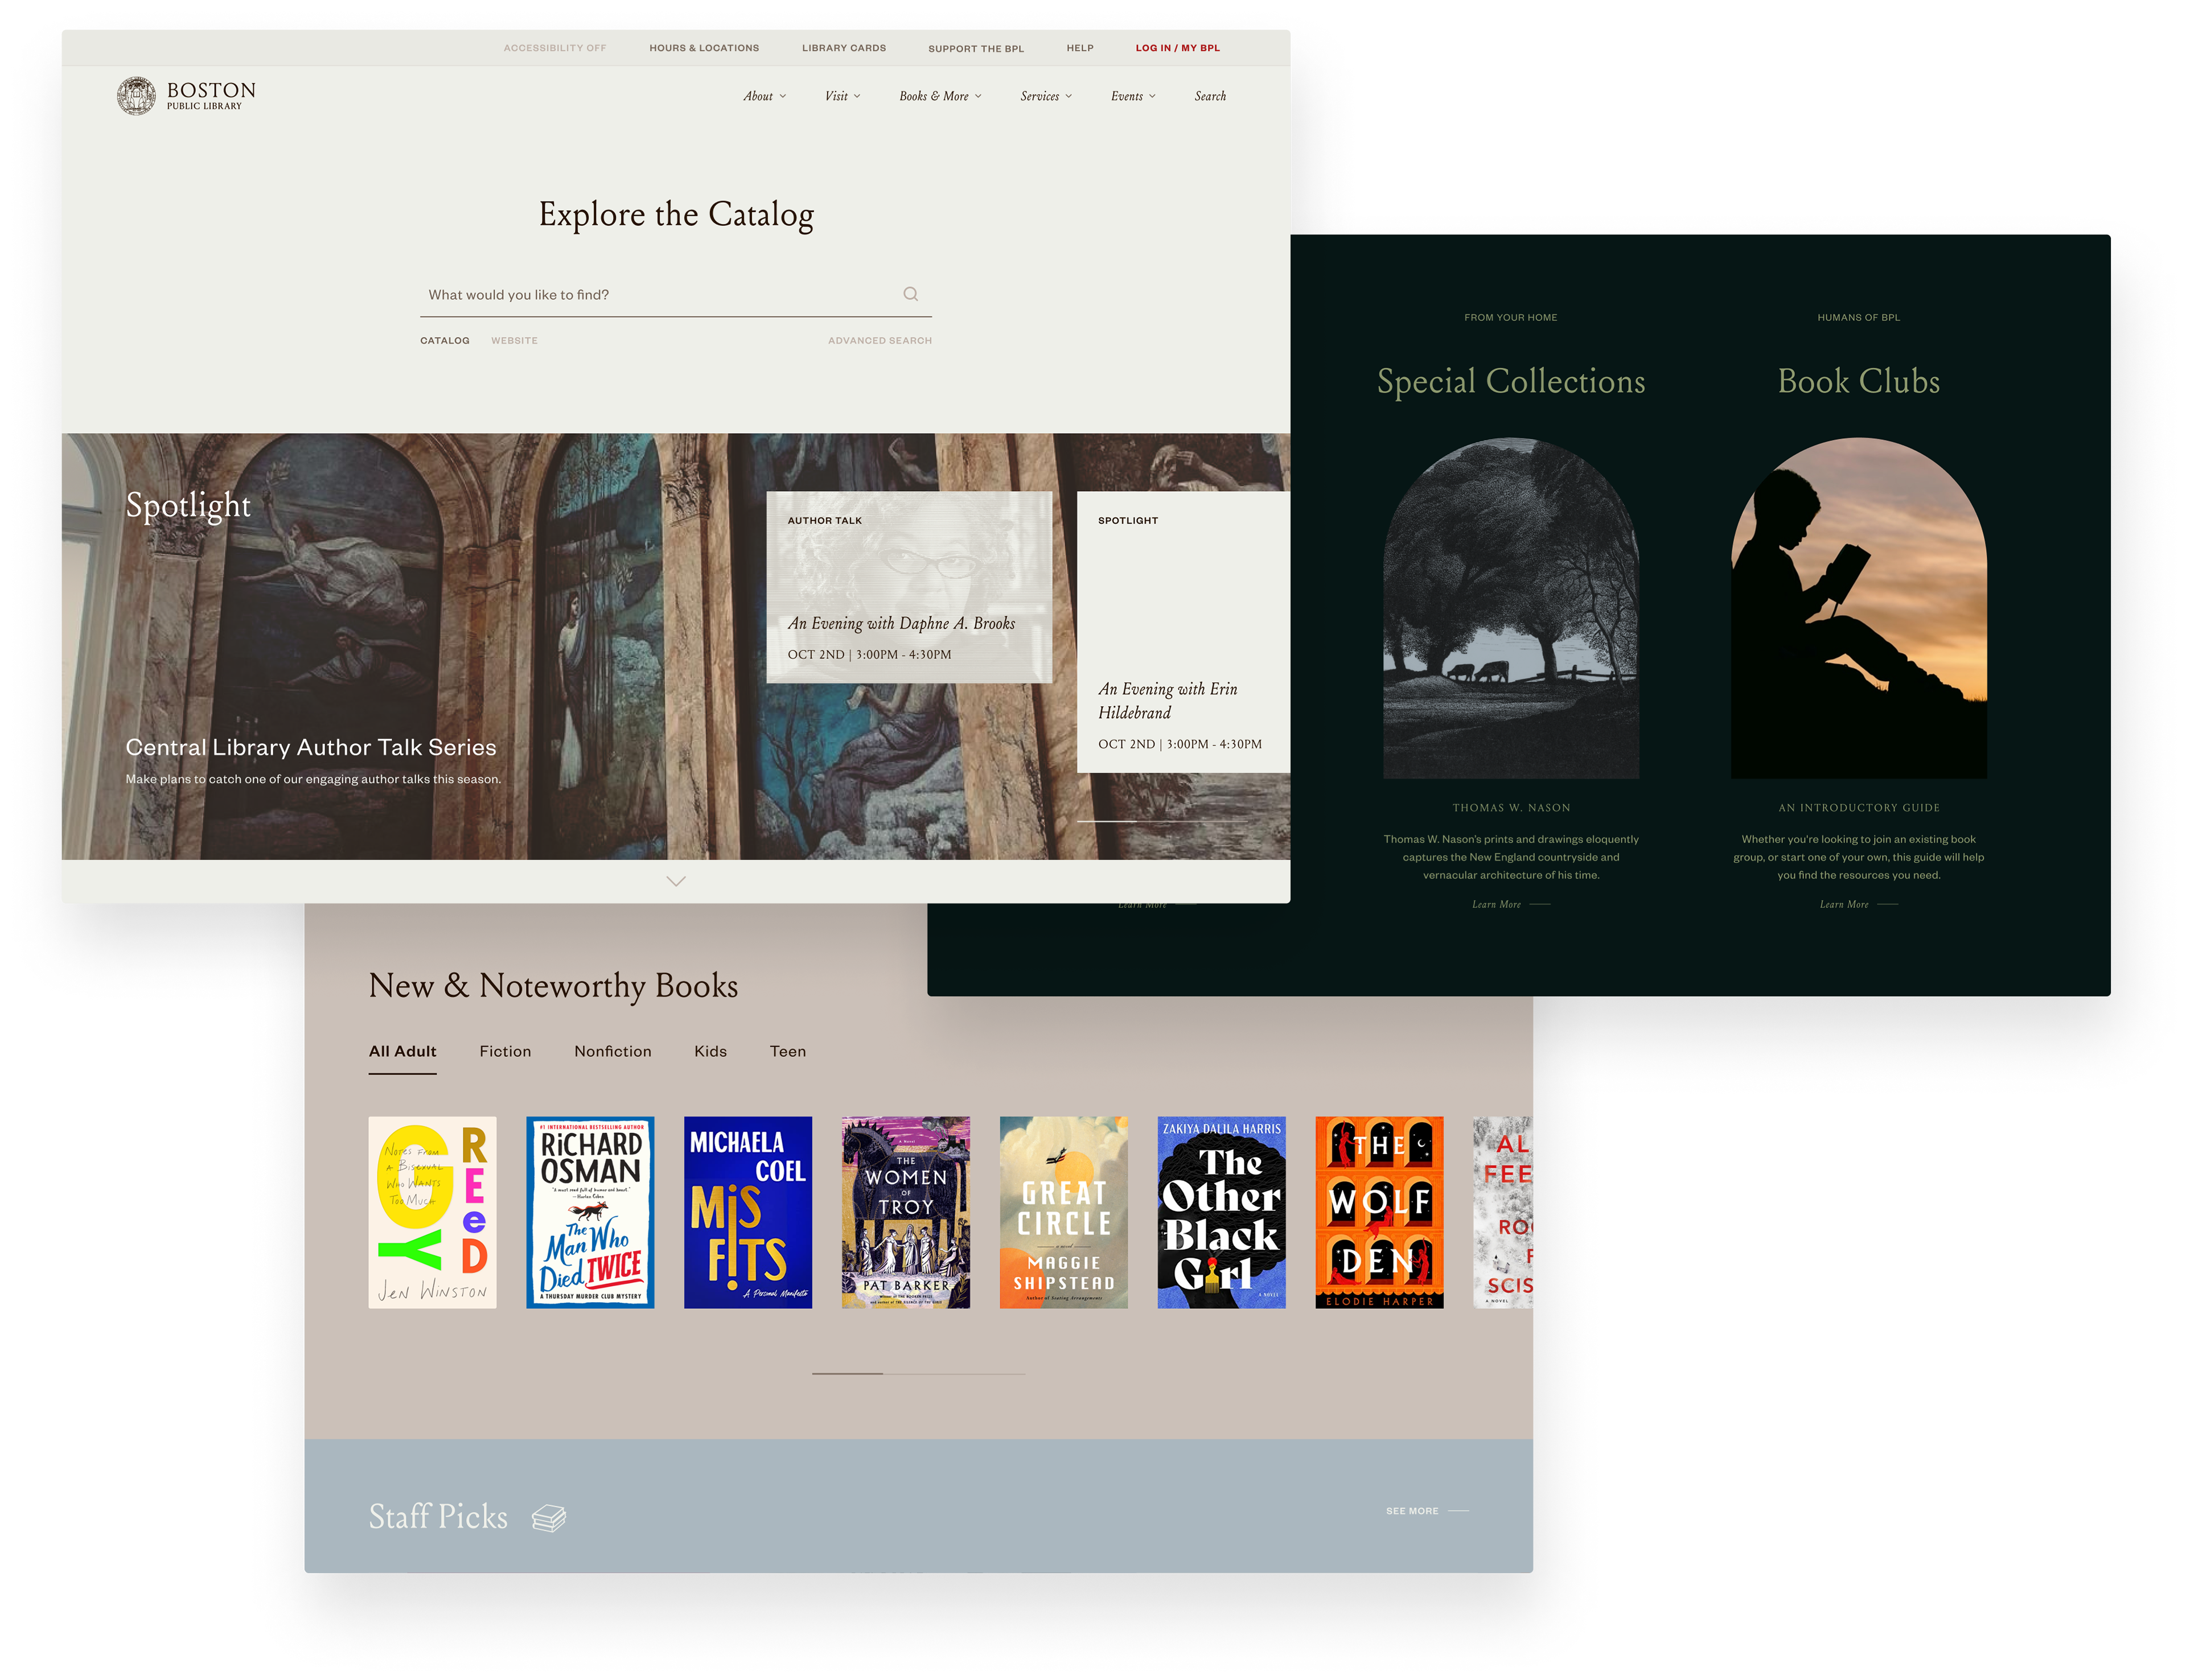Click the Staff Picks books icon
The height and width of the screenshot is (1680, 2186).
548,1517
